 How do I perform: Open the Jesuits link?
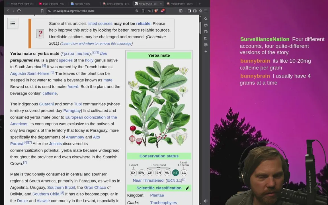point(56,144)
